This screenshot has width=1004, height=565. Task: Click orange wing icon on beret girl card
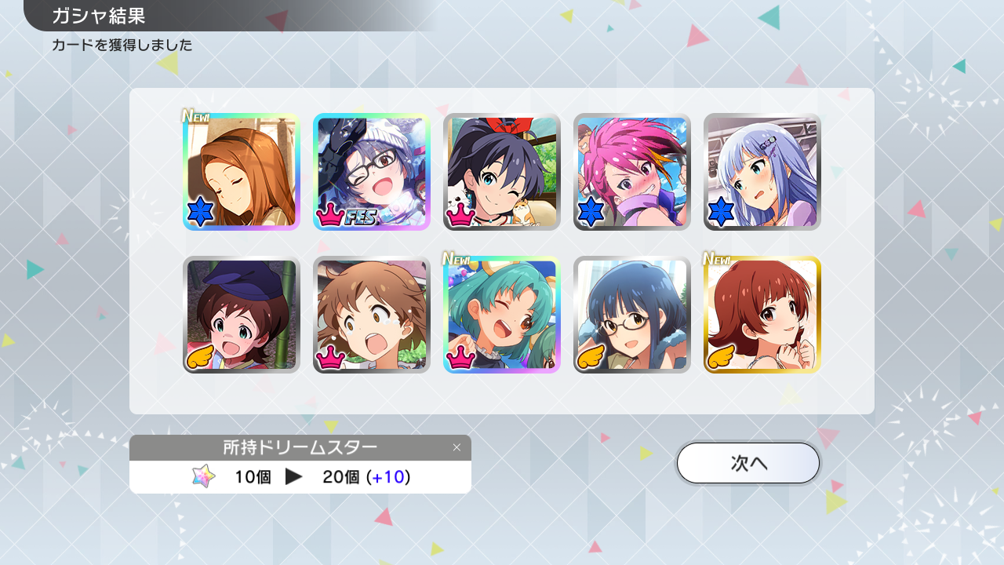click(x=201, y=357)
